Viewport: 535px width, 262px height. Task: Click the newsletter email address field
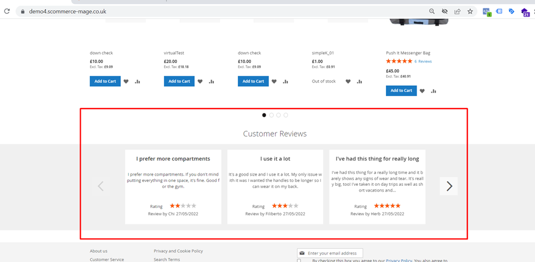point(333,253)
